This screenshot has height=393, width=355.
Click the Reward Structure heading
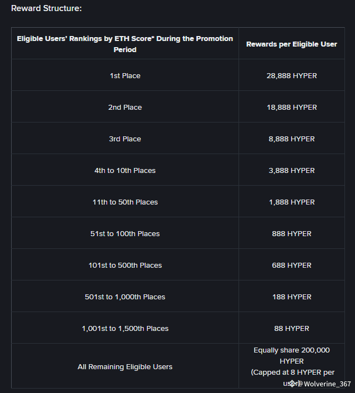coord(46,8)
